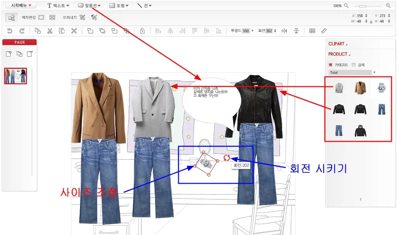This screenshot has height=235, width=397.
Task: Flip the selected object horizontally
Action: [x=284, y=31]
